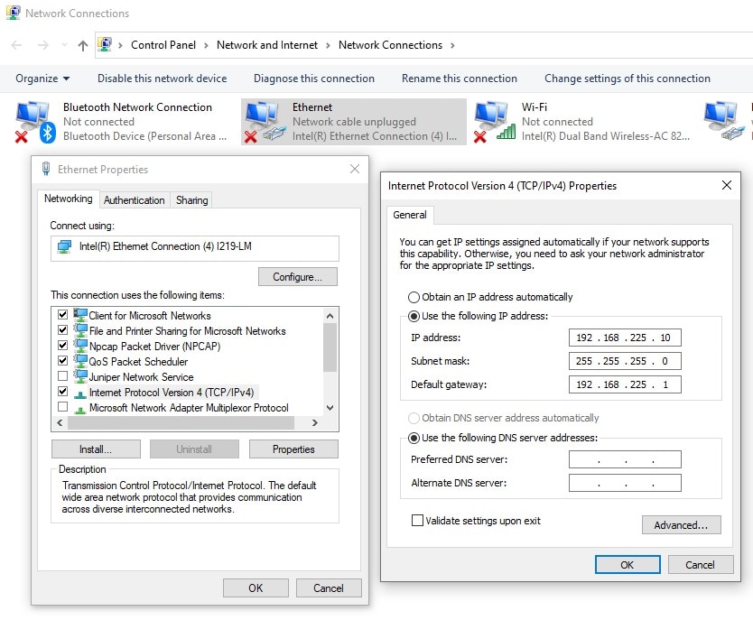Open the Organize dropdown menu
753x620 pixels.
coord(42,79)
